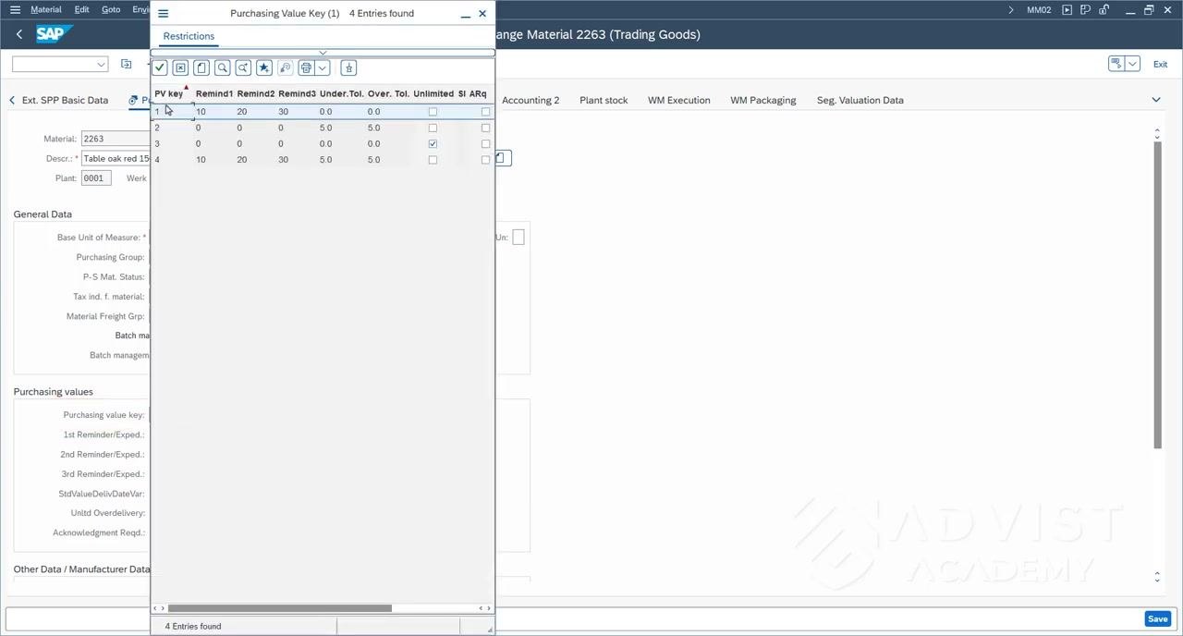The width and height of the screenshot is (1183, 636).
Task: Click the pin/hold dialog icon in popup
Action: 348,67
